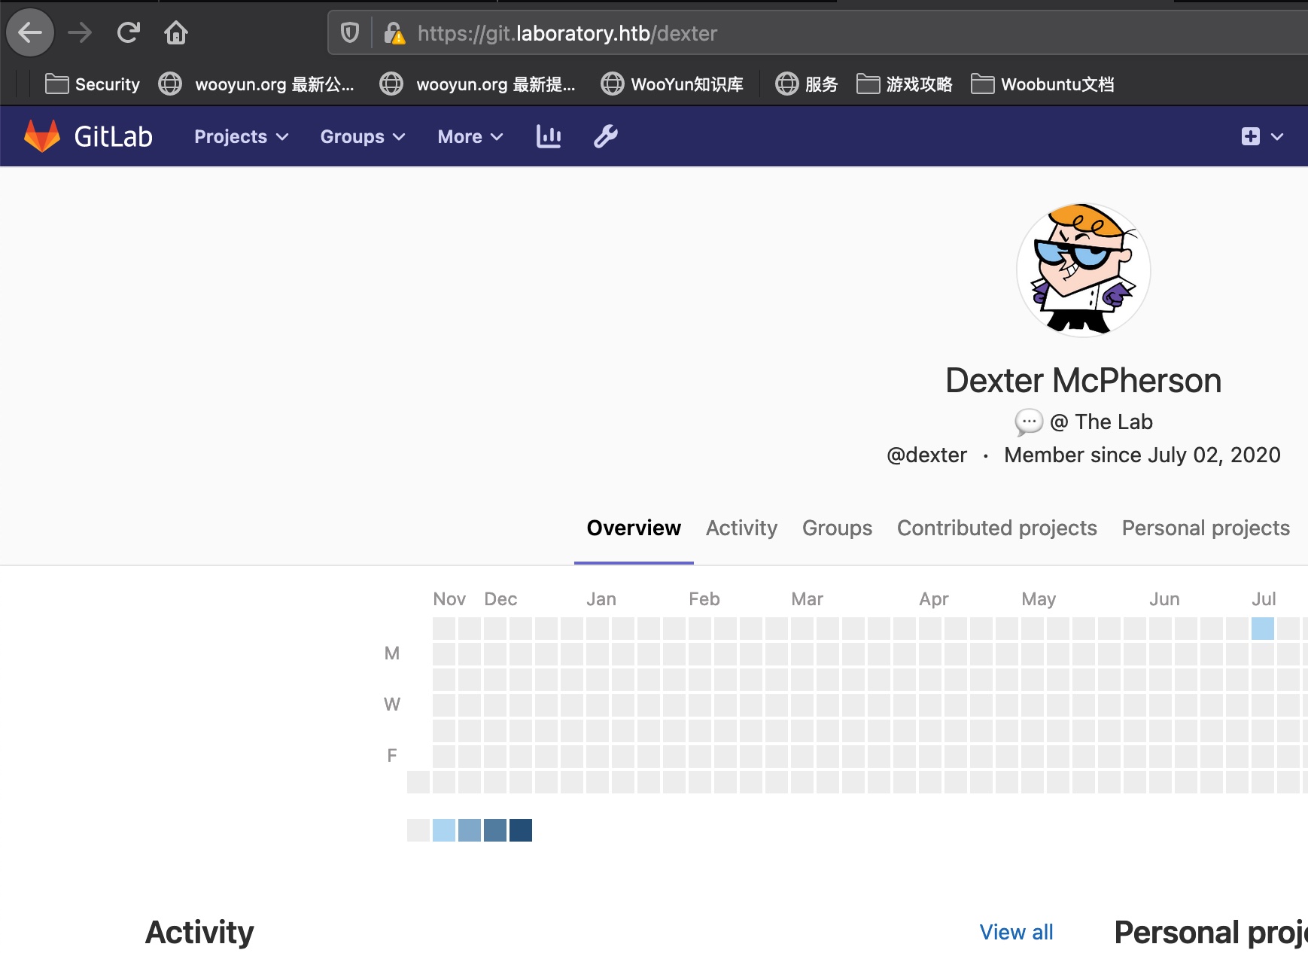The image size is (1308, 953).
Task: Click the new item plus icon
Action: click(x=1251, y=136)
